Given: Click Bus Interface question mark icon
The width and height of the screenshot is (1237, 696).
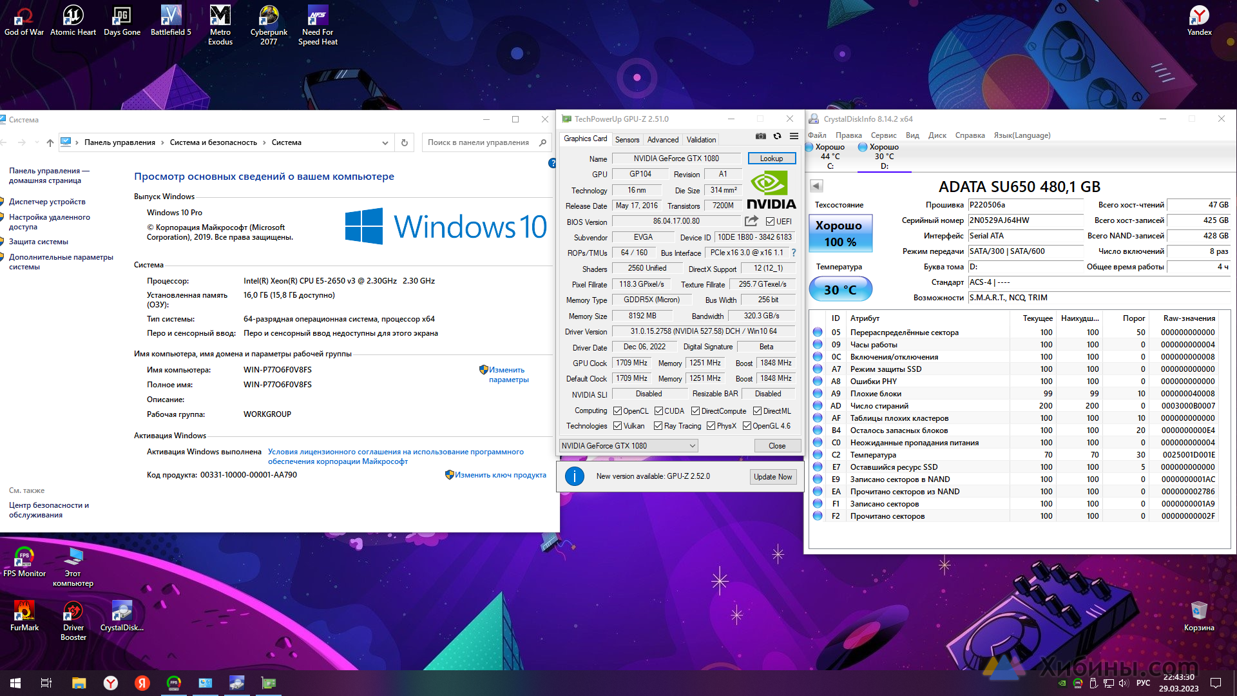Looking at the screenshot, I should pos(794,253).
